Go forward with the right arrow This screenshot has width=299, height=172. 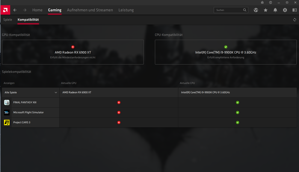tap(25, 10)
